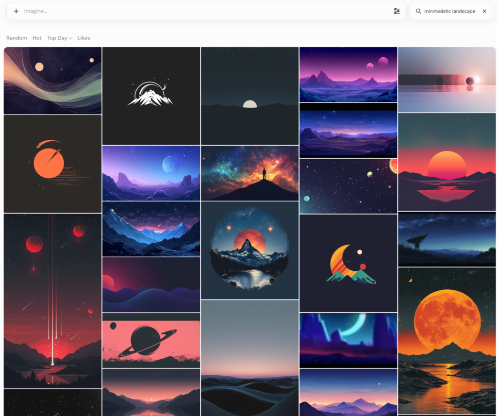This screenshot has width=497, height=416.
Task: Open the orange planet on dark background image
Action: click(52, 164)
